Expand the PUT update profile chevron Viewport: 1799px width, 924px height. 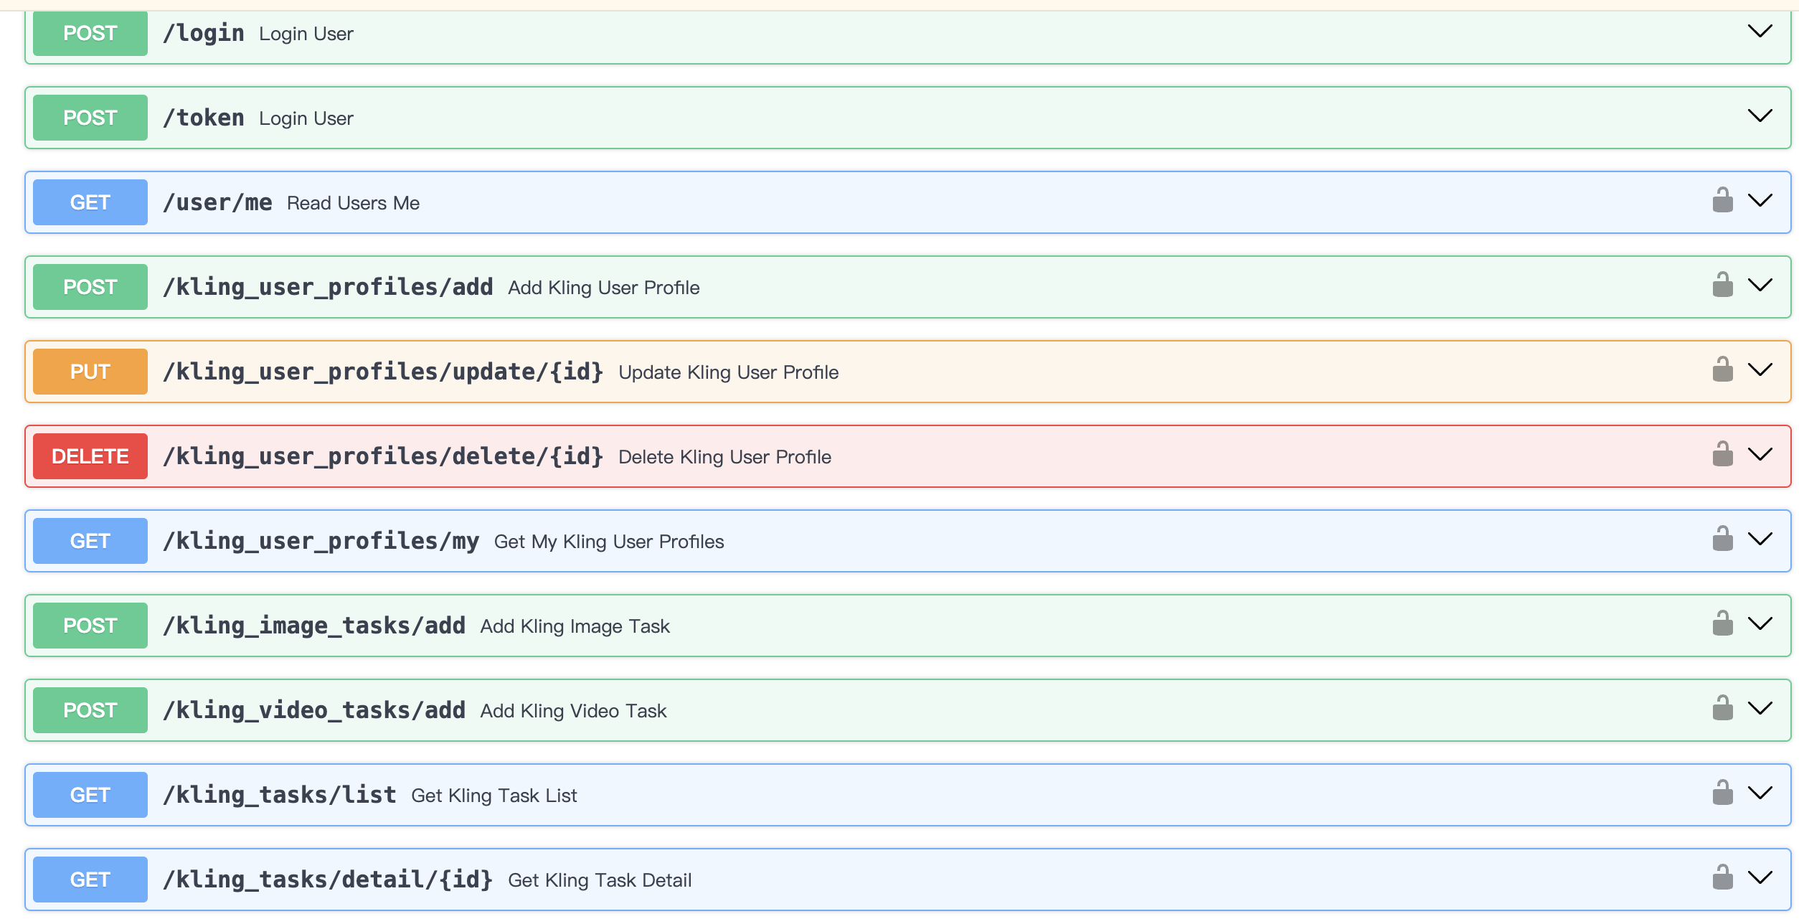(1760, 369)
